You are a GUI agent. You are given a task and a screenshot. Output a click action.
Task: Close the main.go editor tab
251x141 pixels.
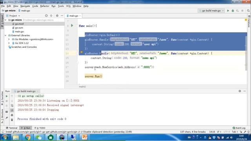click(80, 16)
